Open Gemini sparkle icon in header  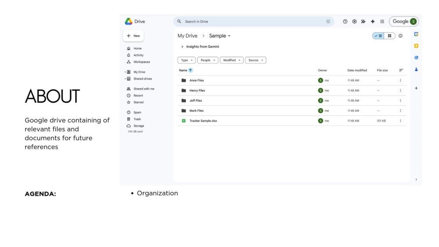(373, 21)
